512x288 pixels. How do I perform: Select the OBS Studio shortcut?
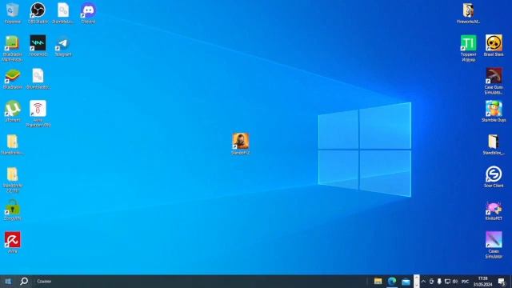(38, 10)
